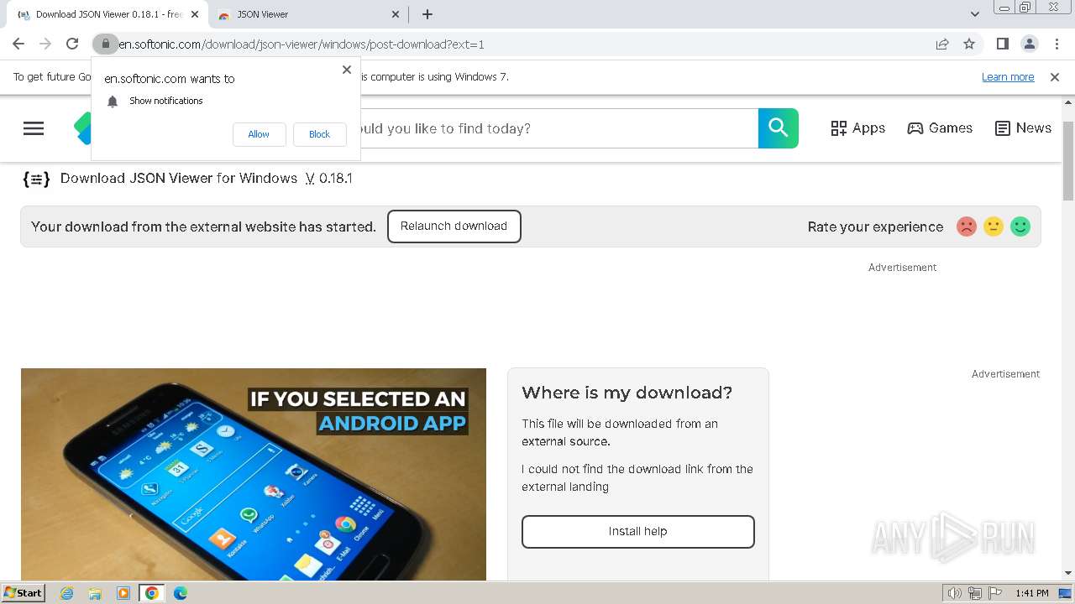The height and width of the screenshot is (604, 1075).
Task: Click the padlock site info icon
Action: (x=105, y=44)
